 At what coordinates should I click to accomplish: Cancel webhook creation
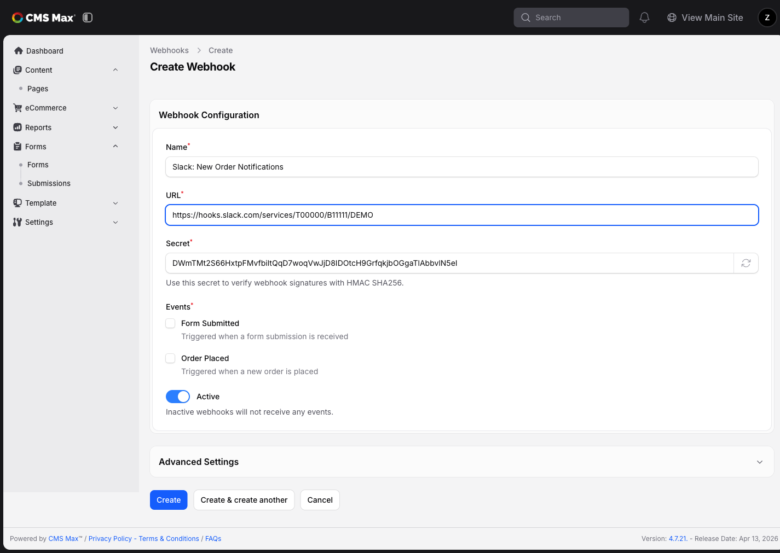320,500
